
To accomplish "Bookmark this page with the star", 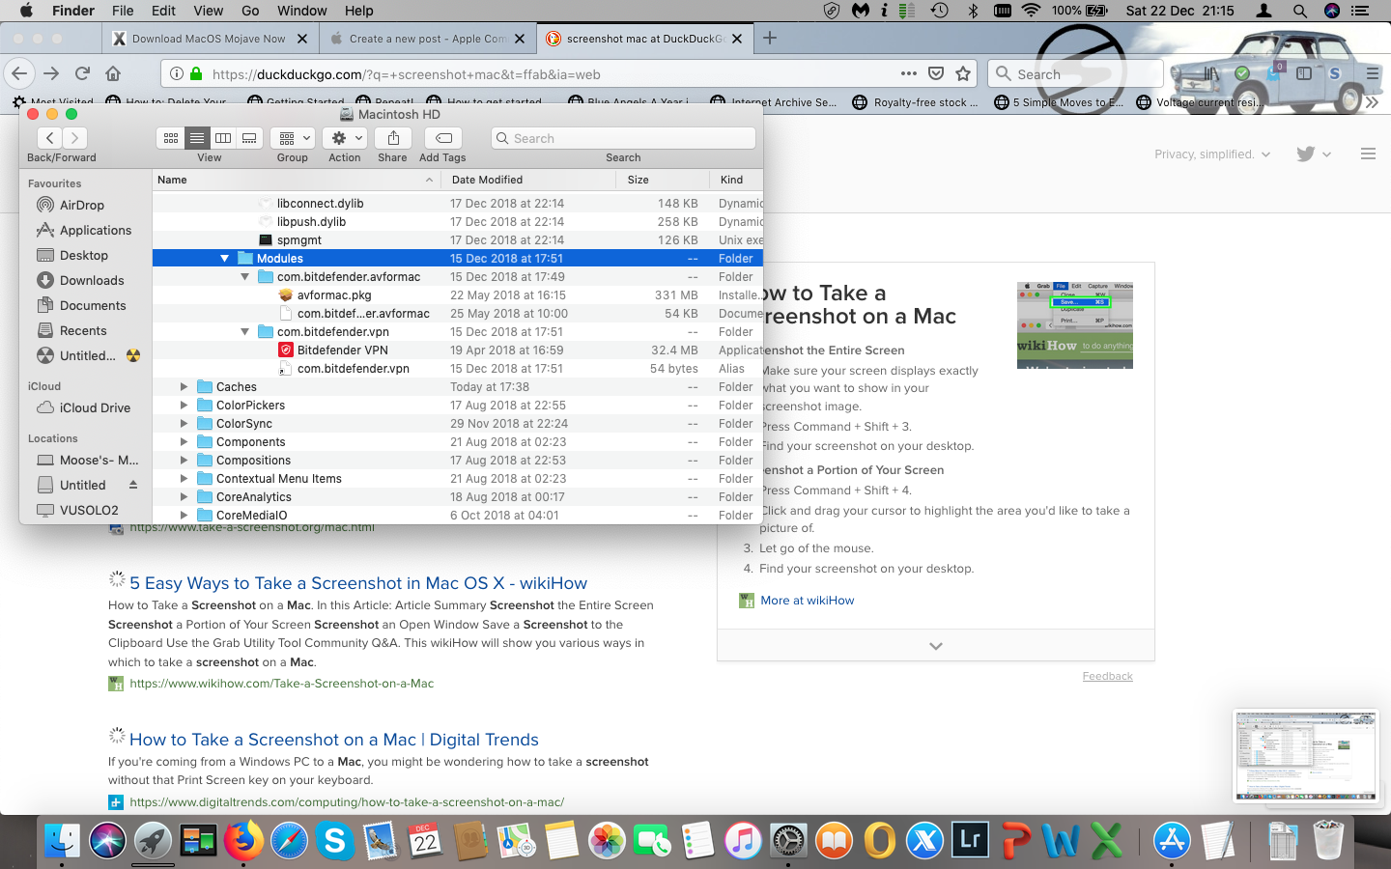I will pos(963,73).
